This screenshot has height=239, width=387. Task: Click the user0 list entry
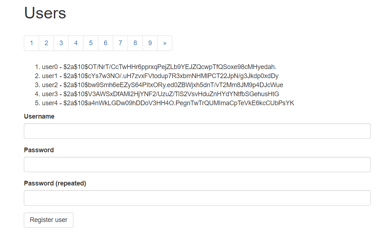[159, 67]
